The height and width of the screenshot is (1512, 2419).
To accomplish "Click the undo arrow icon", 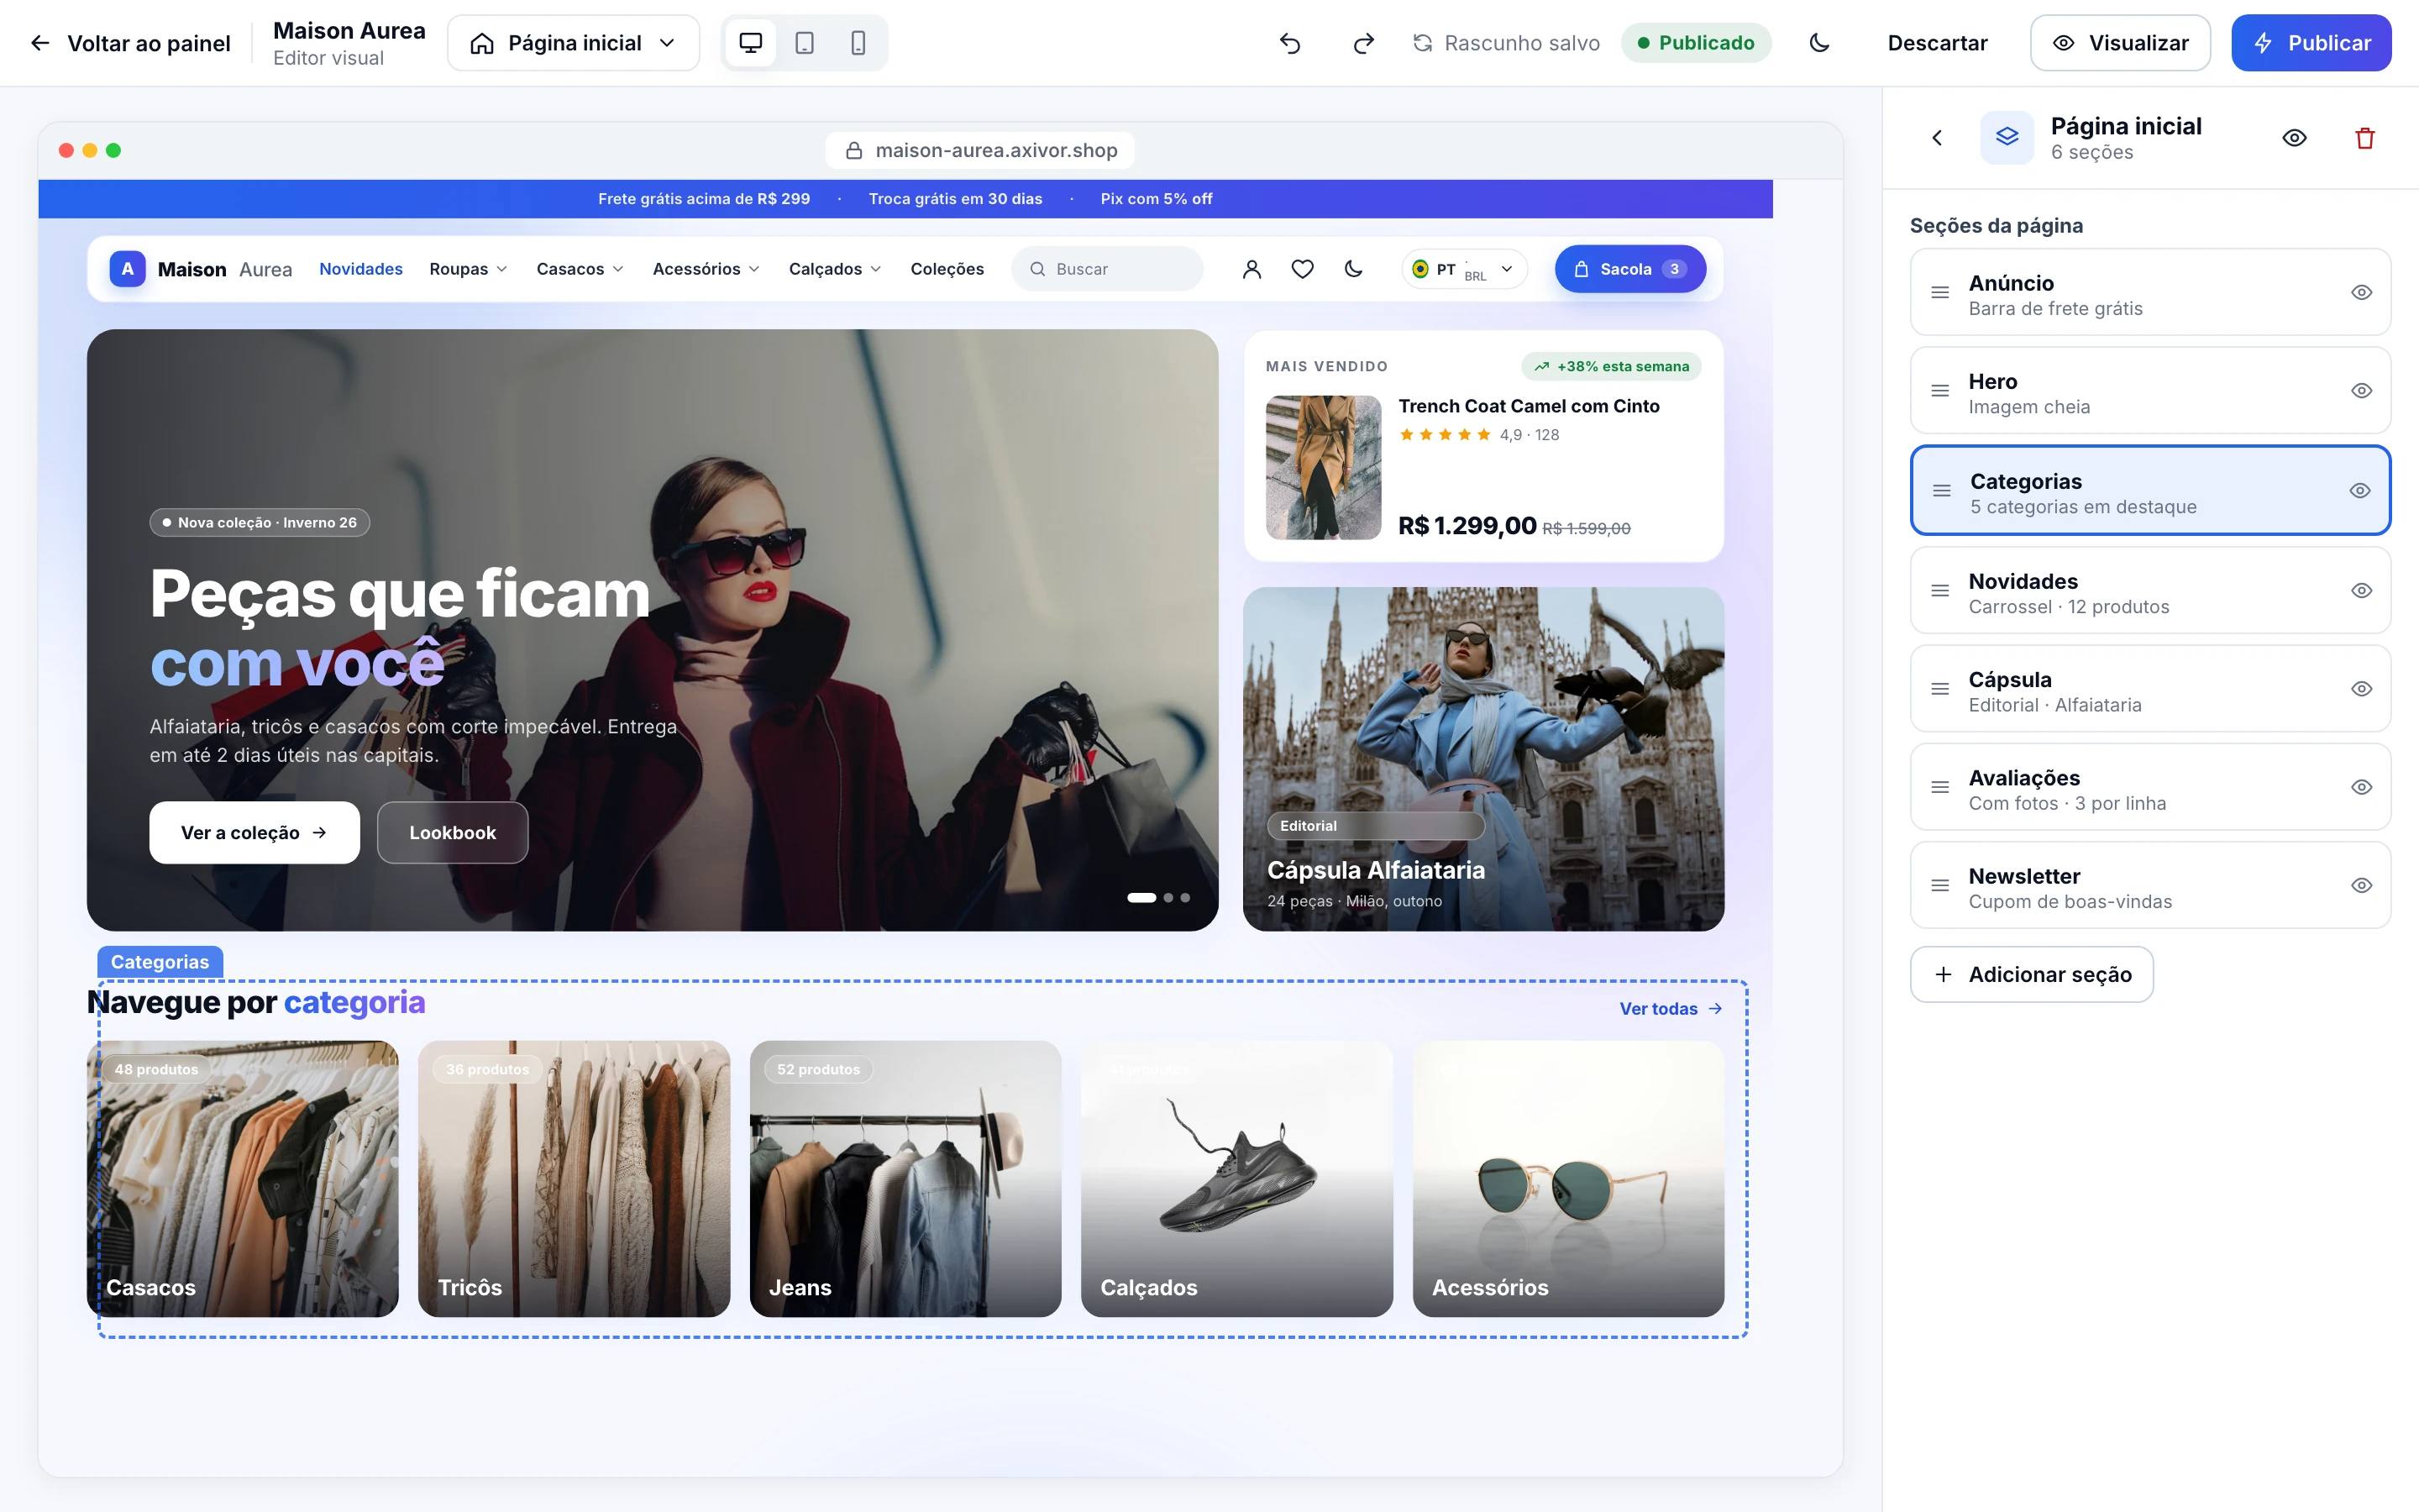I will pyautogui.click(x=1289, y=43).
